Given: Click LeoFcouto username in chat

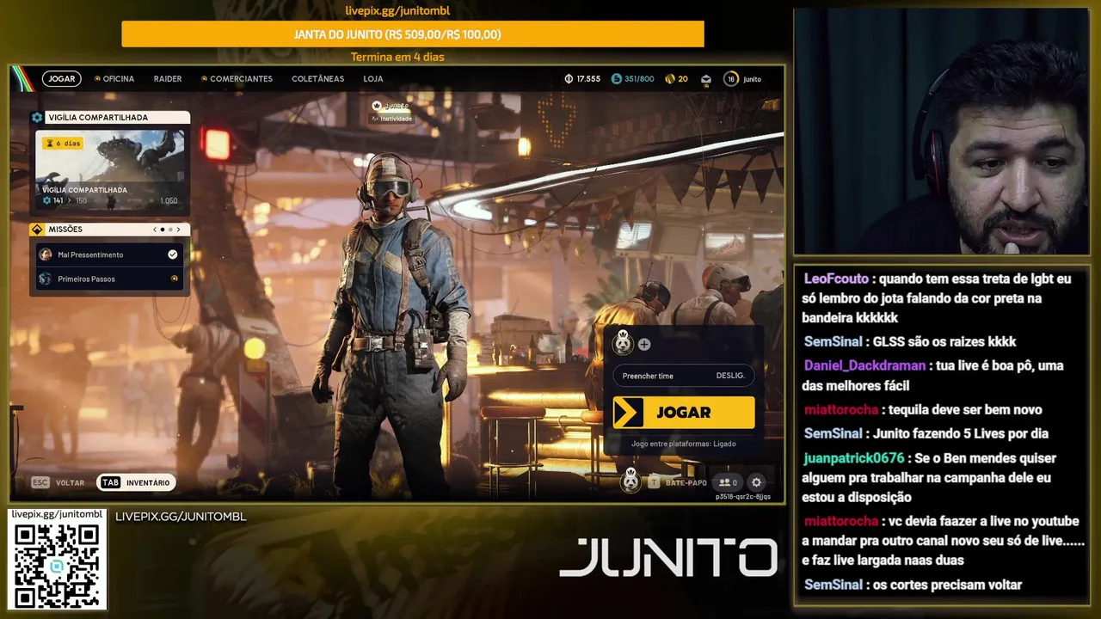Looking at the screenshot, I should pos(836,279).
